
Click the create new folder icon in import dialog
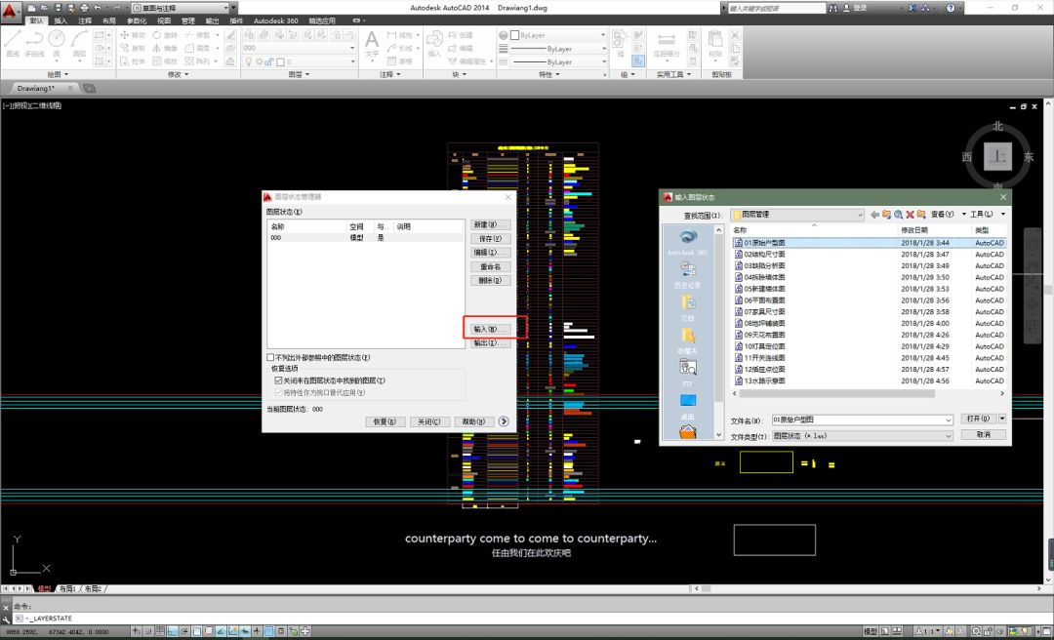(x=921, y=215)
